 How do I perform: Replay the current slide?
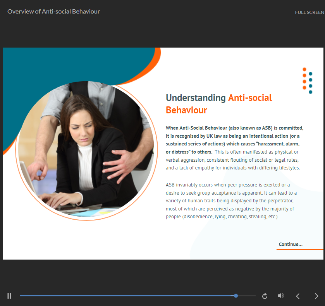265,296
